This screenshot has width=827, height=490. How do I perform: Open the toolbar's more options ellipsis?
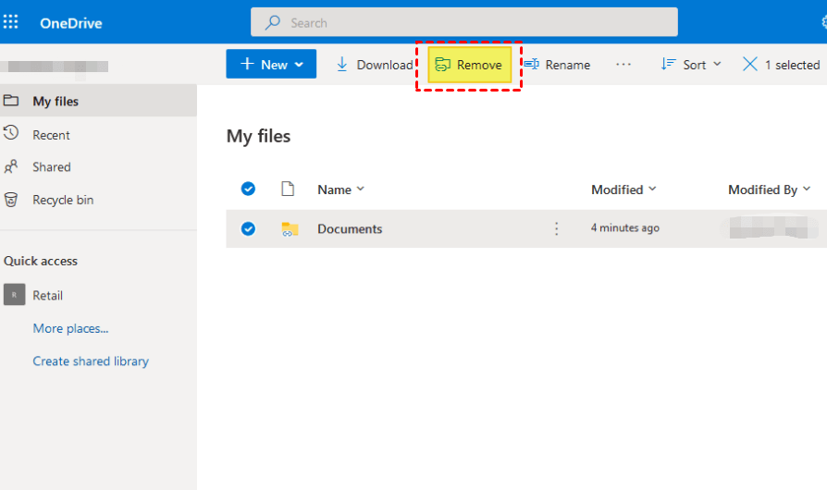pos(623,65)
